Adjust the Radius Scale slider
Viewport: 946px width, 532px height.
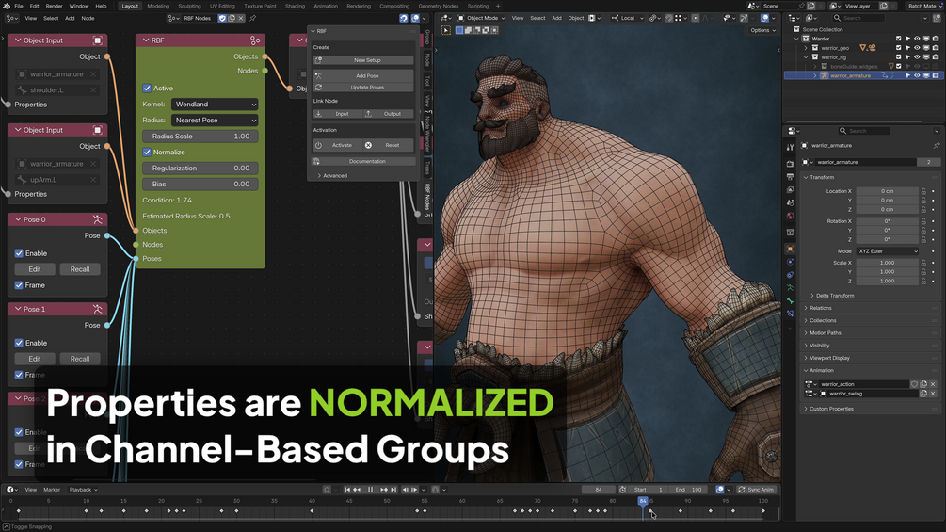200,137
